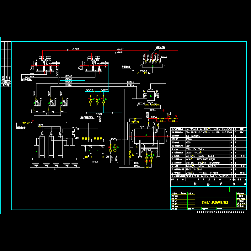Click the D67X3.5 pipe label
The width and height of the screenshot is (251, 251).
142,104
